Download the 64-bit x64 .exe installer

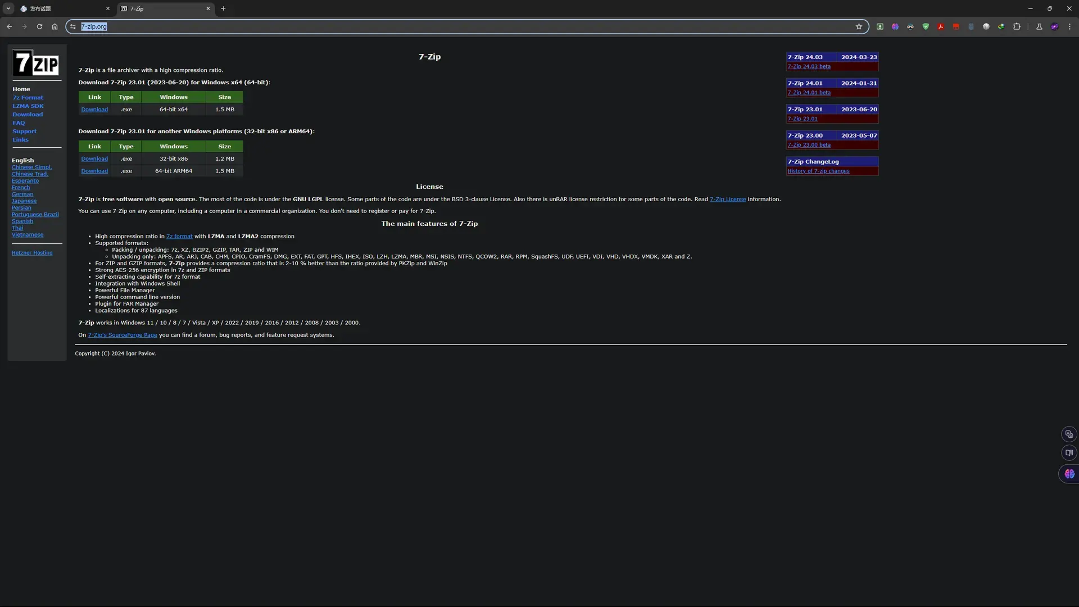pos(94,110)
